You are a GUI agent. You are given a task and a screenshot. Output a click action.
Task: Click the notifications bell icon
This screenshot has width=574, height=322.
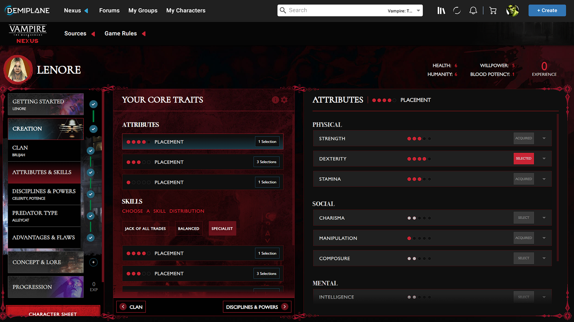[473, 11]
